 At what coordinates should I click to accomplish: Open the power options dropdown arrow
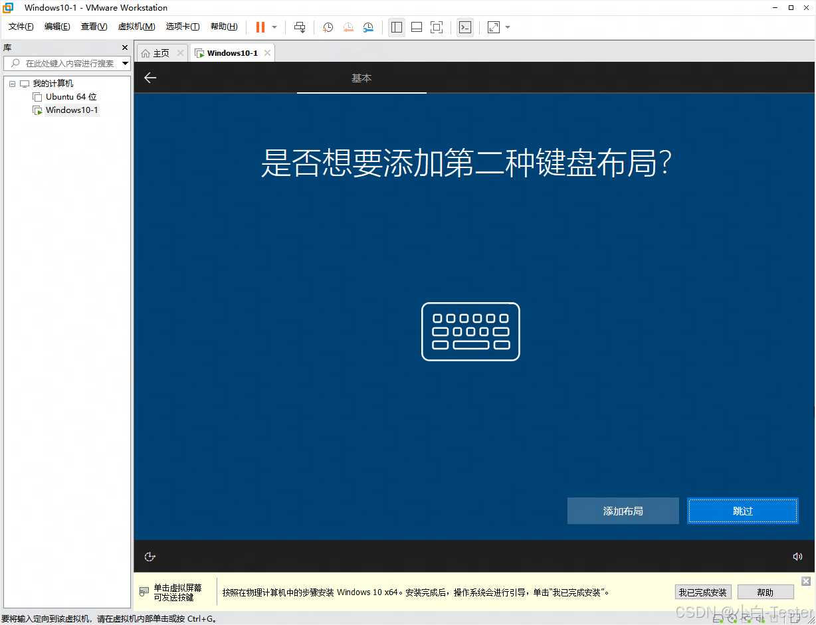point(274,27)
